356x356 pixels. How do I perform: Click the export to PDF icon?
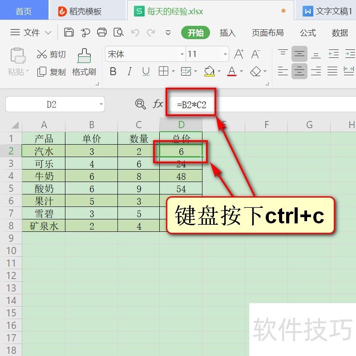click(x=85, y=32)
